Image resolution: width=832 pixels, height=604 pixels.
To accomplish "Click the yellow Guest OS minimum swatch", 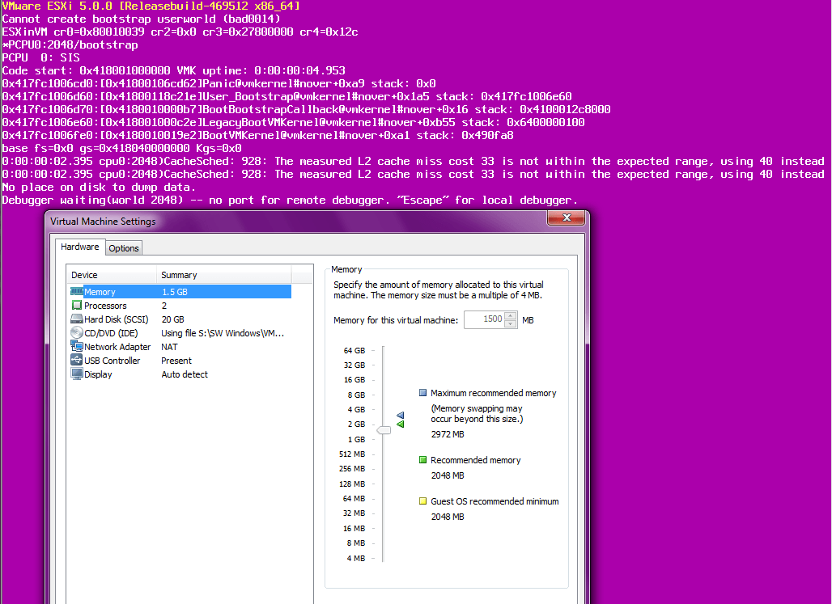I will coord(422,501).
